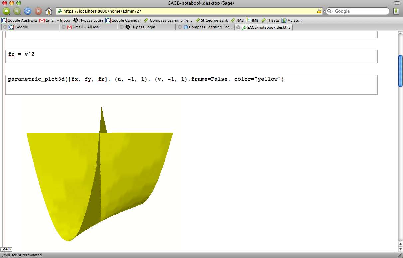
Task: Click the jsMath button at bottom left
Action: coord(6,249)
